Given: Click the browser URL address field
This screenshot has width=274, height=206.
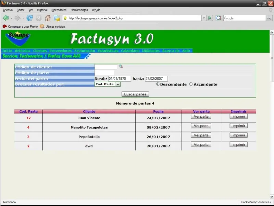Looking at the screenshot, I should pos(134,18).
